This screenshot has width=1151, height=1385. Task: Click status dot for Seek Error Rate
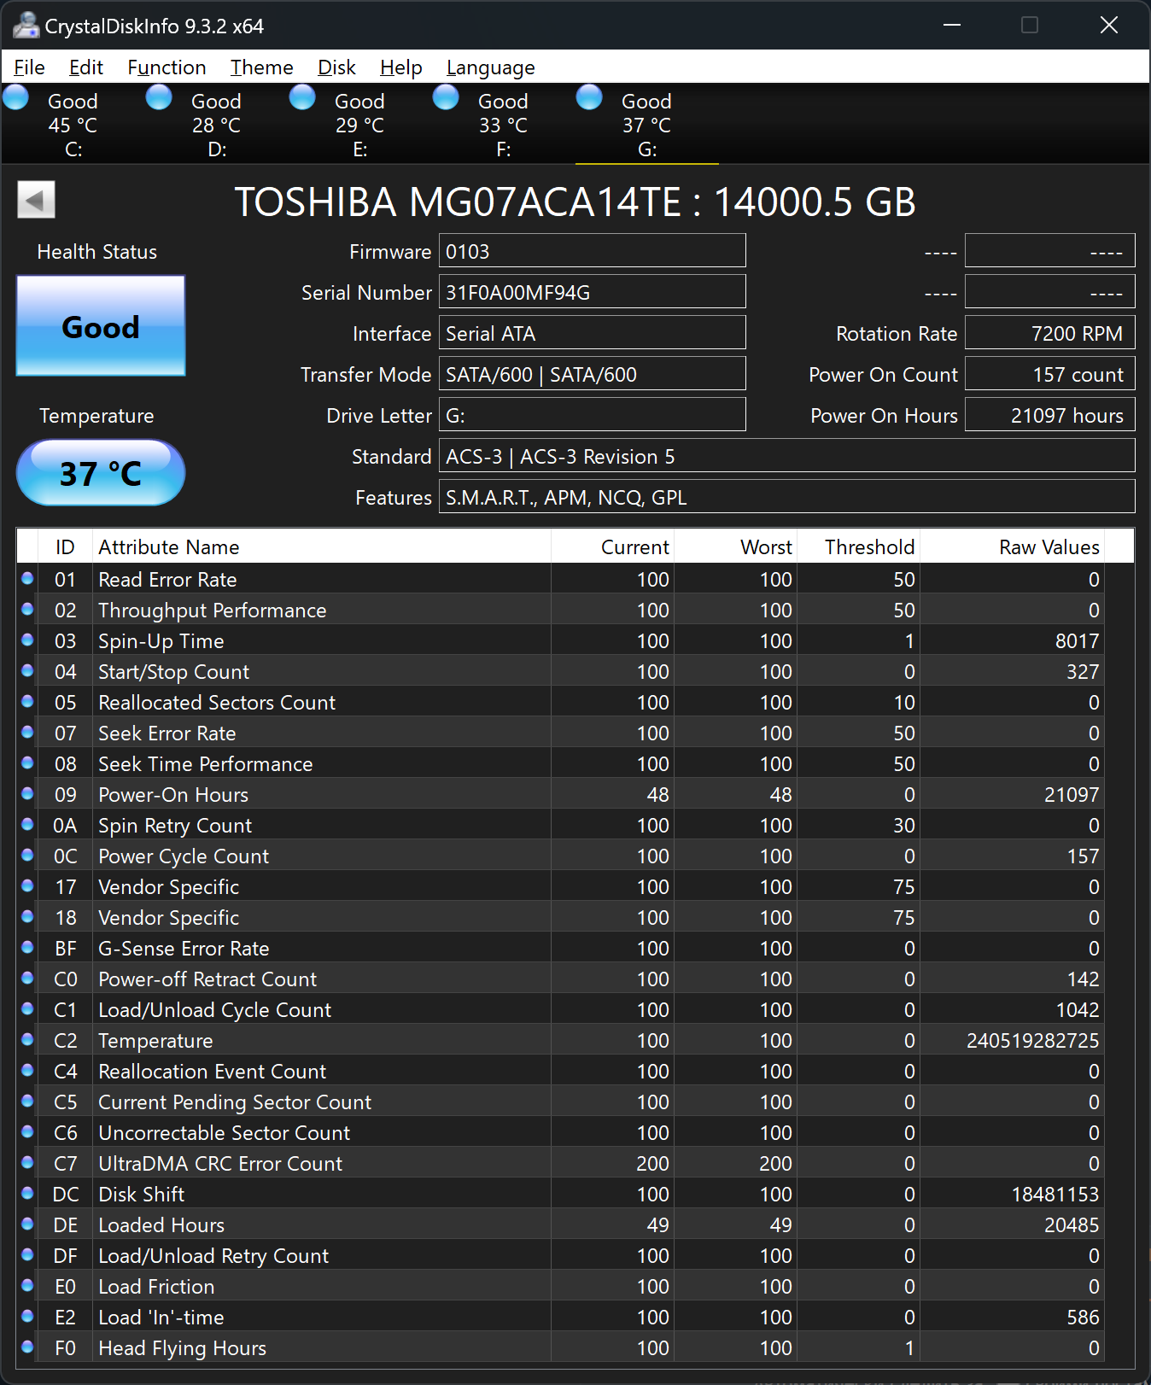[x=27, y=733]
